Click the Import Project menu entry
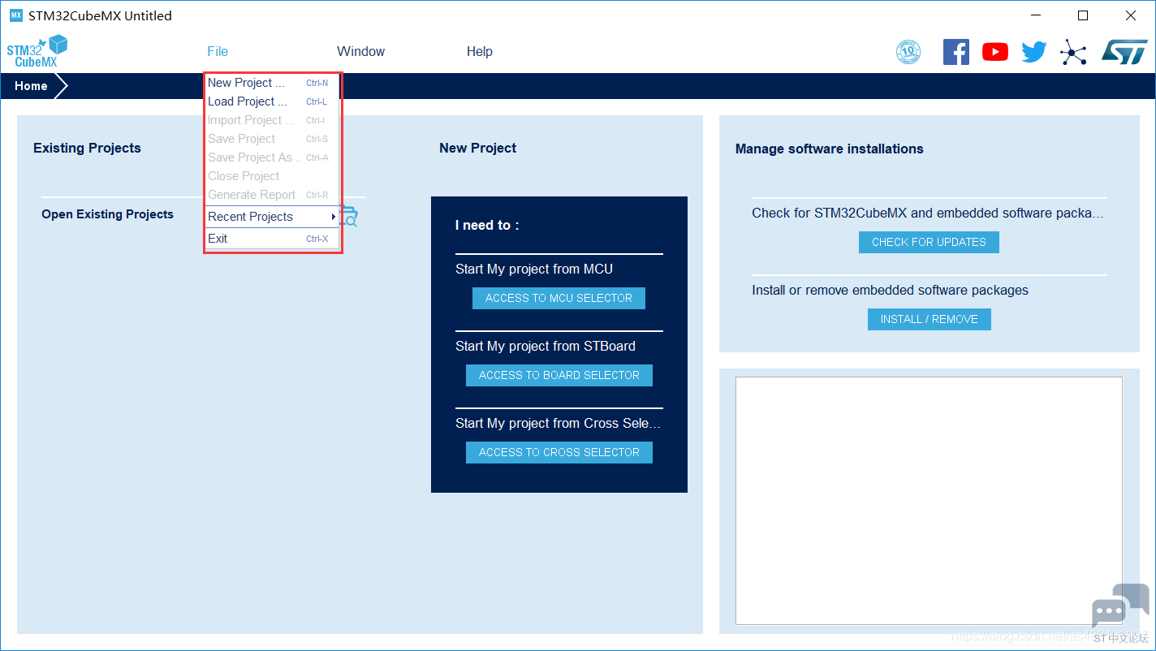1156x651 pixels. (272, 120)
